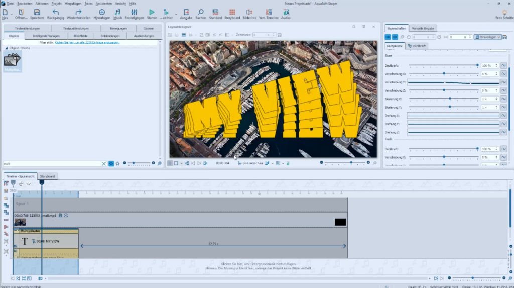Open the Musik tool in toolbar
Image resolution: width=514 pixels, height=288 pixels.
click(x=117, y=12)
